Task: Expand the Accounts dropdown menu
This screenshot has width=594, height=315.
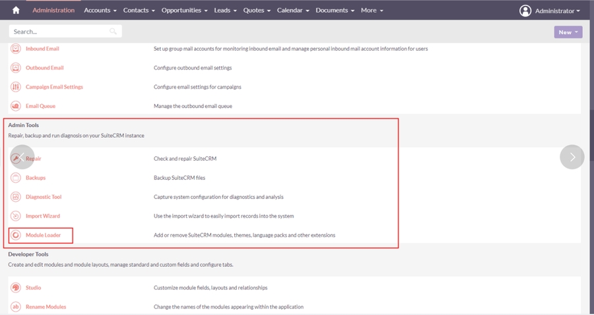Action: click(100, 11)
